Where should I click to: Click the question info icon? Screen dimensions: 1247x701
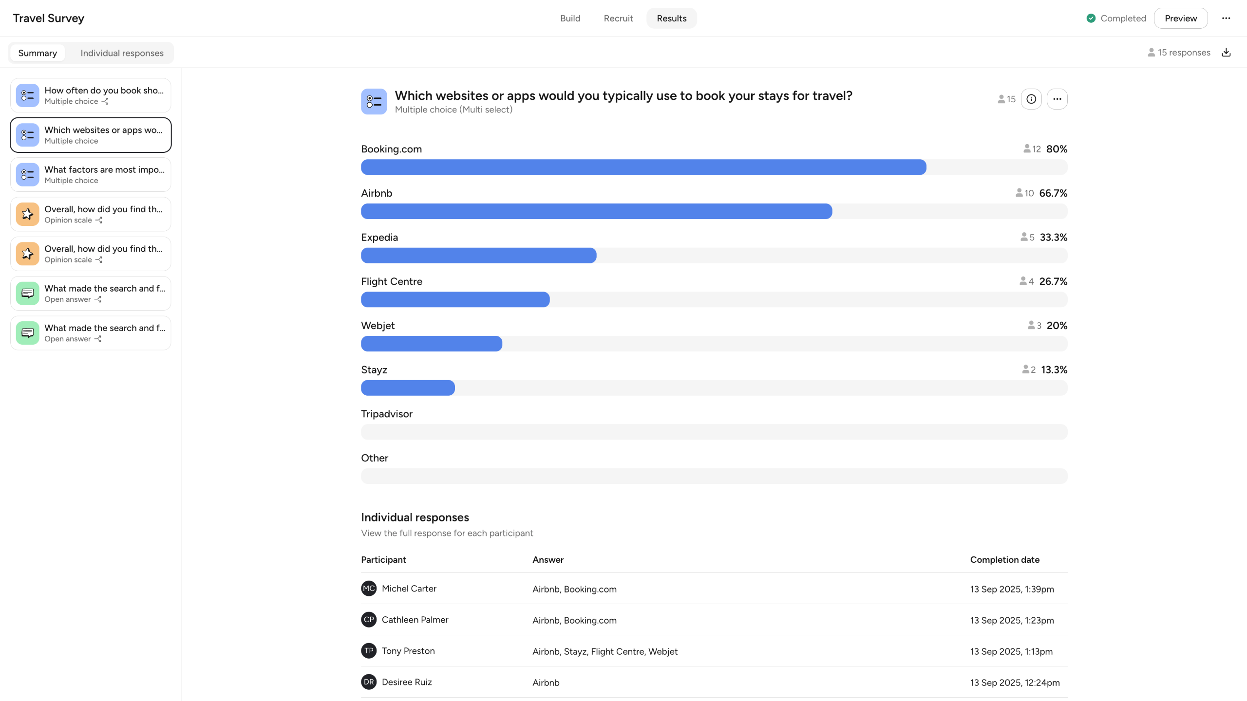point(1031,99)
